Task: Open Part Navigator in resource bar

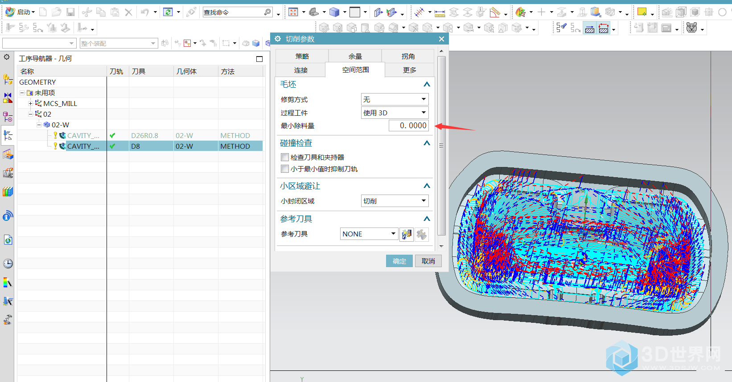Action: coord(8,117)
